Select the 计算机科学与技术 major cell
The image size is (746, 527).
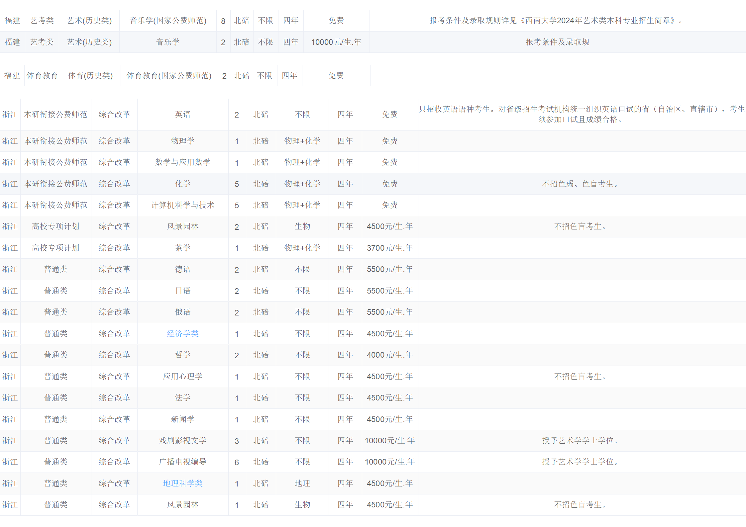(182, 205)
